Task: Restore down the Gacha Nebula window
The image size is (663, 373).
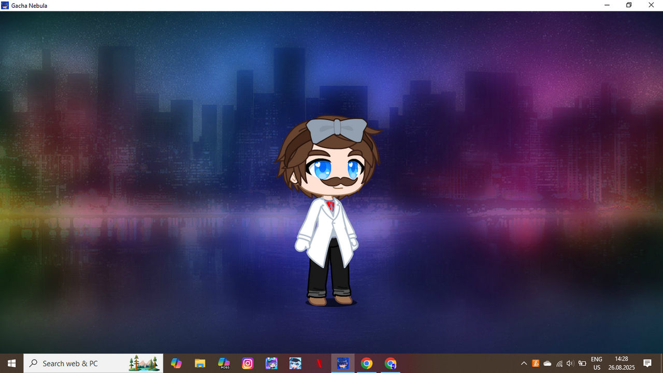Action: pyautogui.click(x=629, y=5)
